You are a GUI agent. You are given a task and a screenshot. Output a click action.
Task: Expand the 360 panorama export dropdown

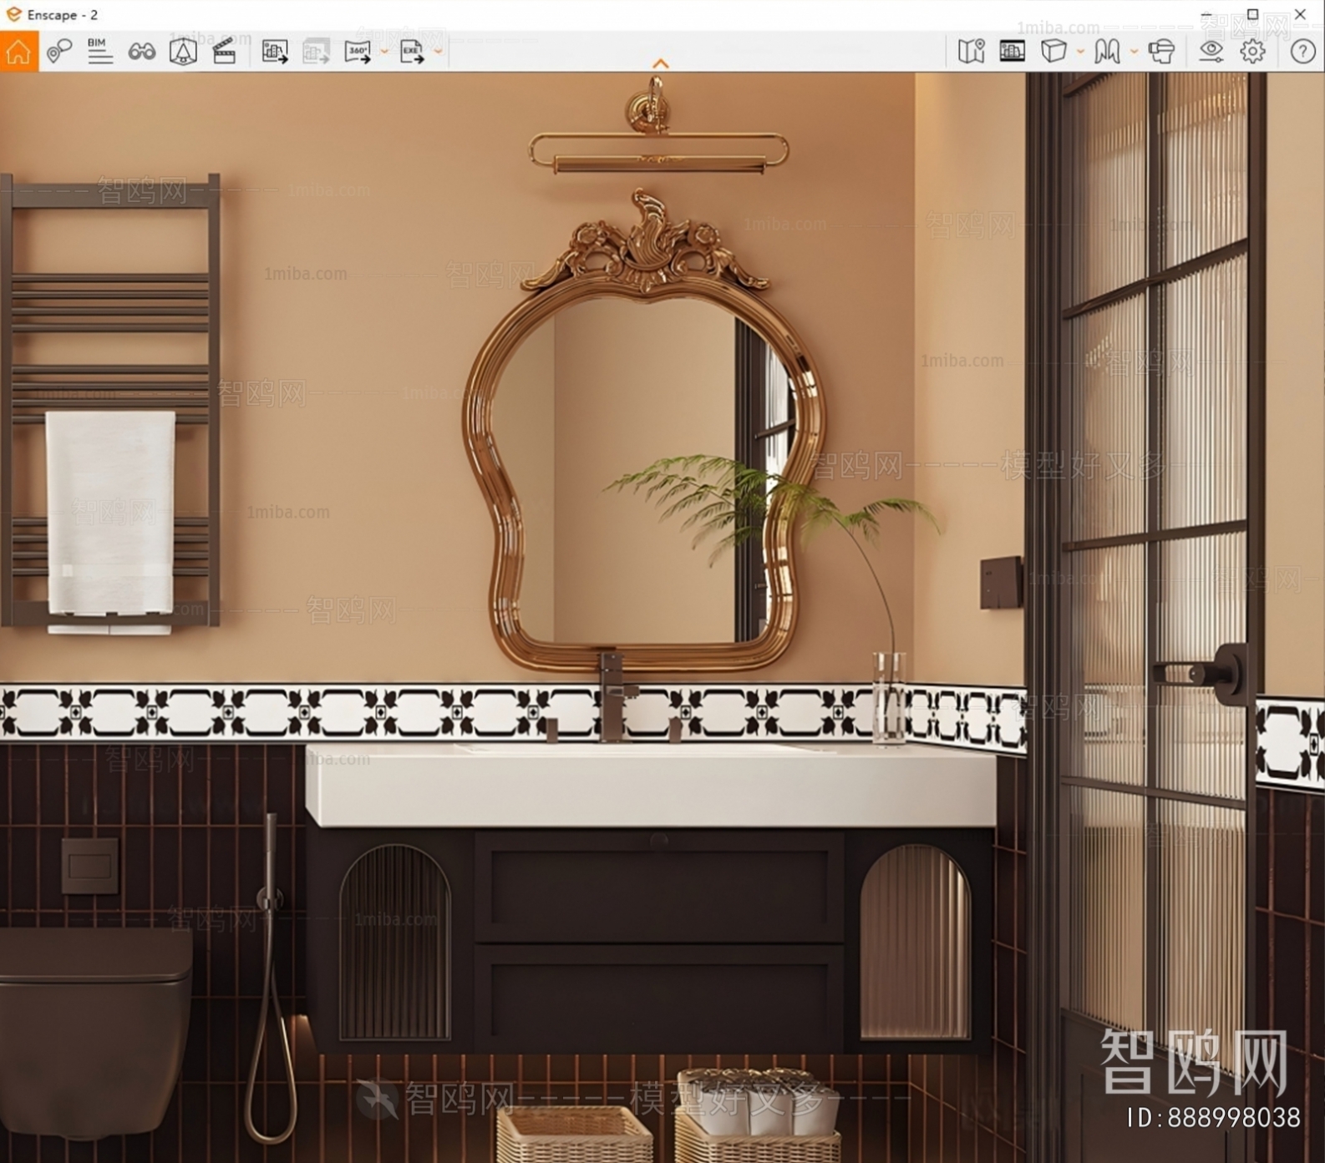click(384, 52)
